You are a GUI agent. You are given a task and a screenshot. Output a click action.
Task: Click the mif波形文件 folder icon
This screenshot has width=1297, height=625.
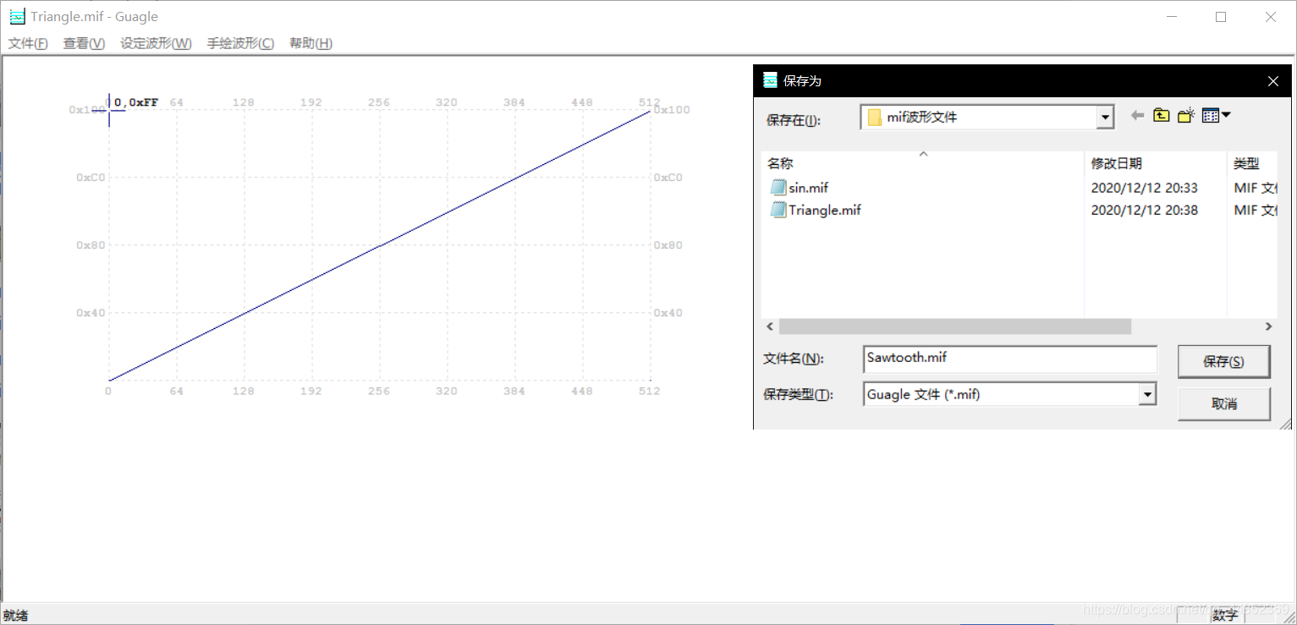pos(875,118)
